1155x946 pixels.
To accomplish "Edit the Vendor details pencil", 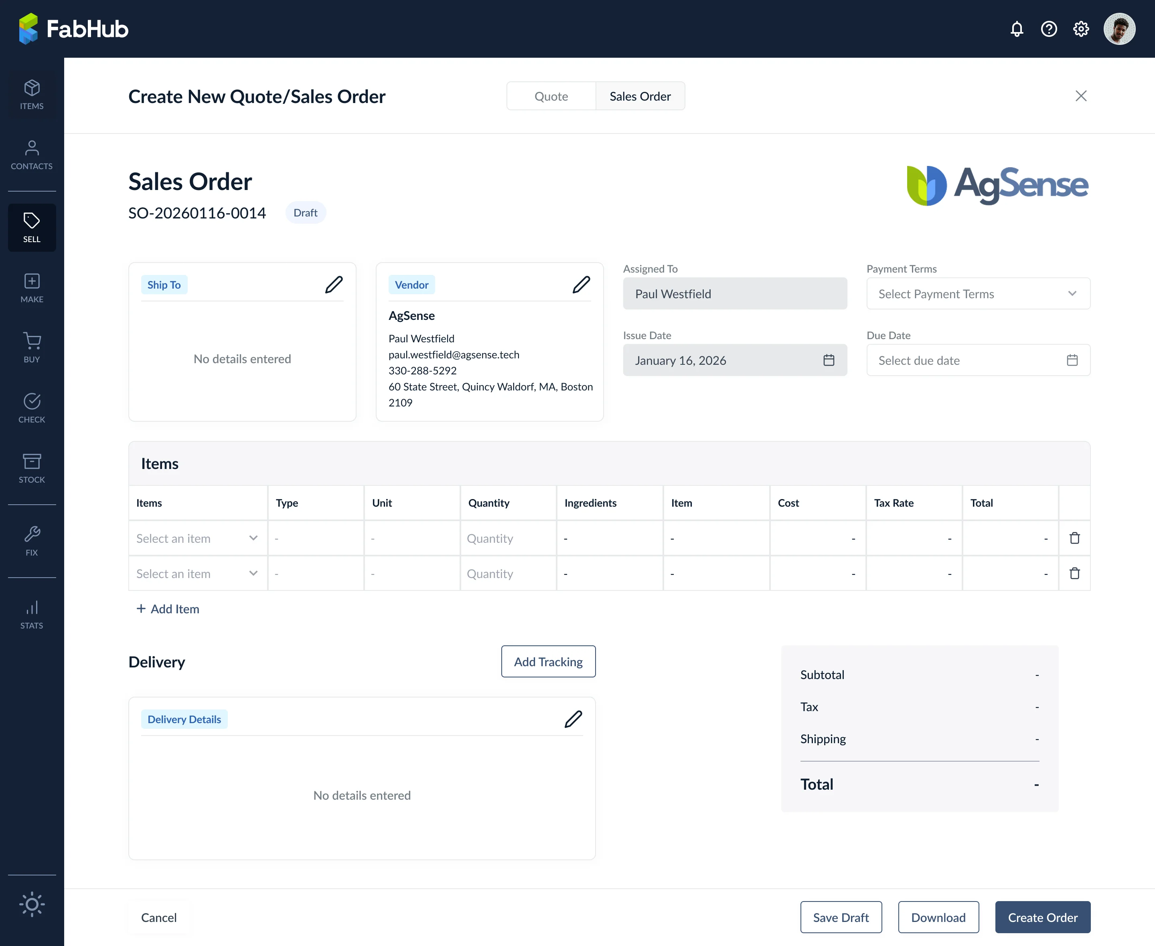I will coord(581,285).
